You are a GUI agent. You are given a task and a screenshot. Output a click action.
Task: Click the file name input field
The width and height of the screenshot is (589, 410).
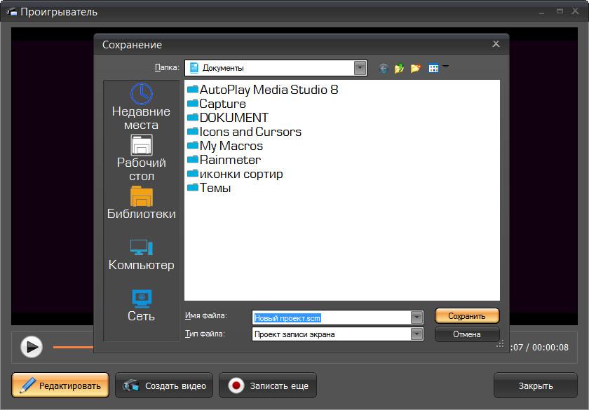pos(332,317)
